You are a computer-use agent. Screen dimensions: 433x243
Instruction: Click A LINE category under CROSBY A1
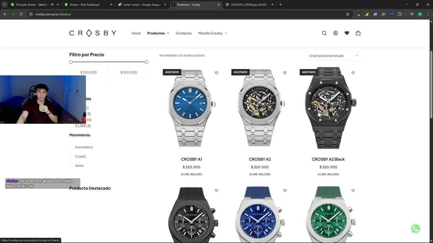click(185, 174)
